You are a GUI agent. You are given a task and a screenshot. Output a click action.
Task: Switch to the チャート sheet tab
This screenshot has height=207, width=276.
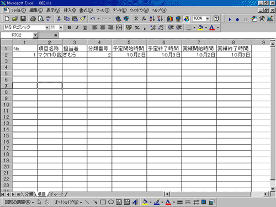click(x=57, y=194)
